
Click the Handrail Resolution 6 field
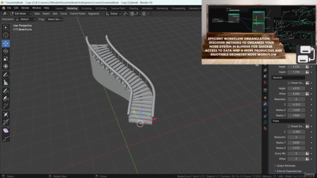click(x=296, y=99)
